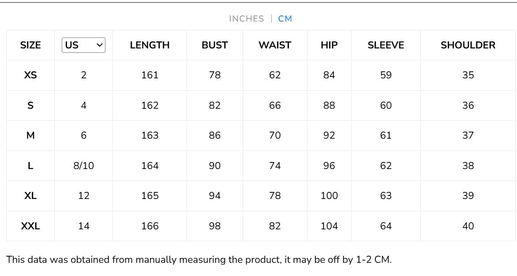517x276 pixels.
Task: Select the XS size row label
Action: pyautogui.click(x=30, y=75)
